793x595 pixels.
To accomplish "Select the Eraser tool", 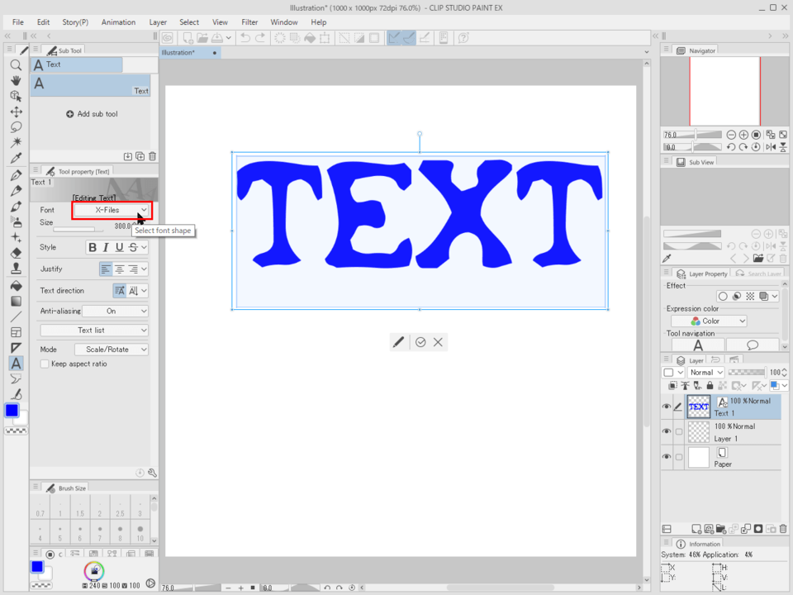I will [x=17, y=253].
